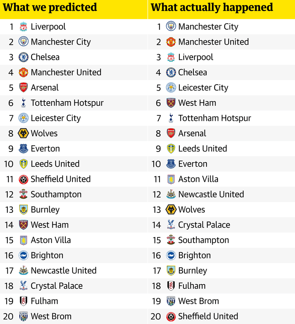Click Chelsea team name in predicted position 3
This screenshot has width=295, height=324.
point(45,57)
